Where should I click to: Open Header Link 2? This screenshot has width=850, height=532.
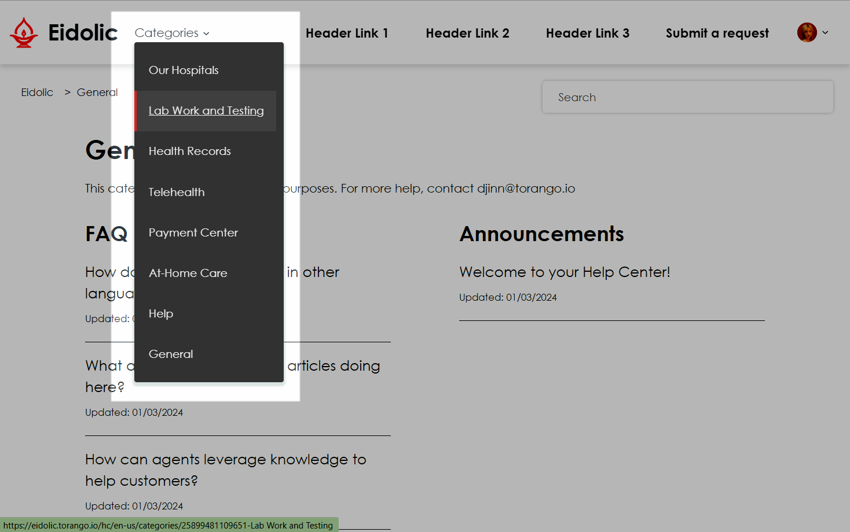click(467, 34)
